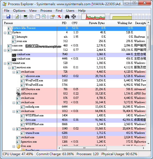Collapse the services.exe tree node
Image resolution: width=153 pixels, height=159 pixels.
click(10, 68)
